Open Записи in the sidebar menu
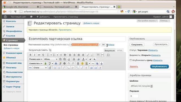The width and height of the screenshot is (181, 102). pyautogui.click(x=10, y=26)
